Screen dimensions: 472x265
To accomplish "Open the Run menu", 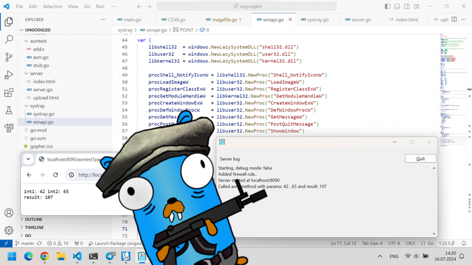I will [100, 6].
